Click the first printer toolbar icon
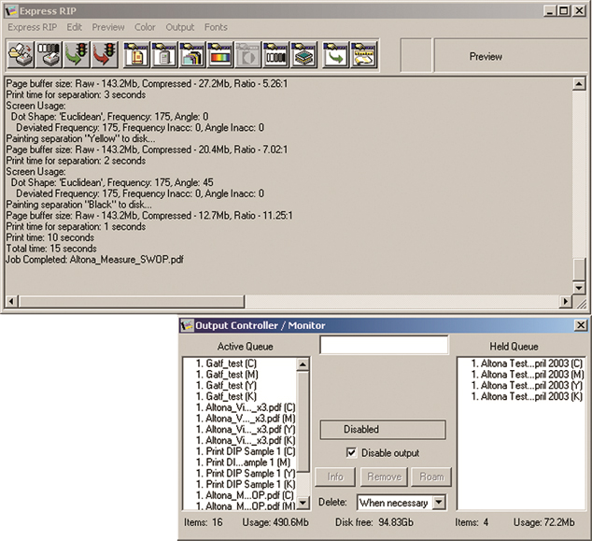This screenshot has width=592, height=541. coord(20,55)
